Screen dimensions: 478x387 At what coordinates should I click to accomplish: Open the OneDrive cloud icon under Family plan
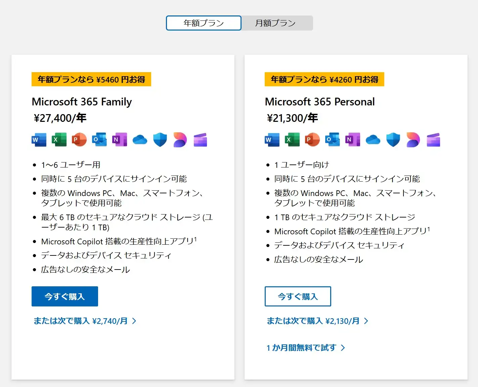140,140
